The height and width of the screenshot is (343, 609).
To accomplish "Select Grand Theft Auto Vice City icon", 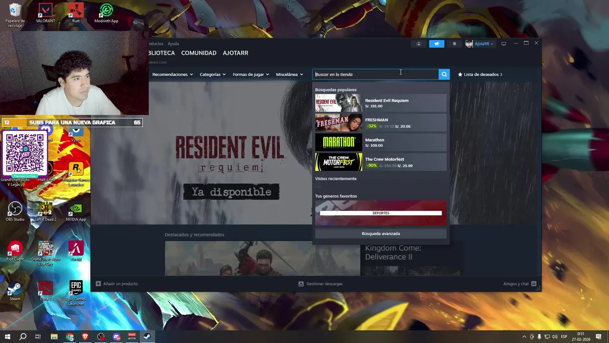I will pyautogui.click(x=46, y=253).
